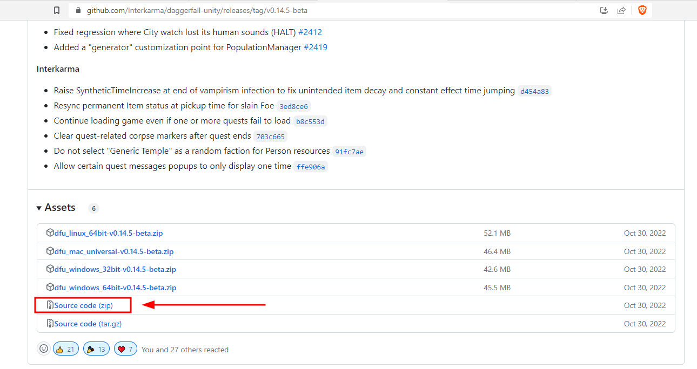Screen dimensions: 697x369
Task: Toggle the party popper reaction with 13
Action: (97, 349)
